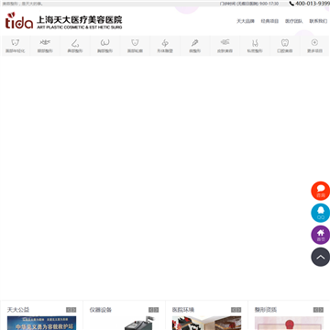Click previous arrow in 仪器设备 section
The height and width of the screenshot is (330, 330).
coord(151,310)
